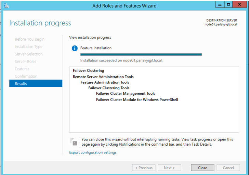Image resolution: width=249 pixels, height=175 pixels.
Task: Select Remote Server Administration Tools entry
Action: pyautogui.click(x=103, y=77)
